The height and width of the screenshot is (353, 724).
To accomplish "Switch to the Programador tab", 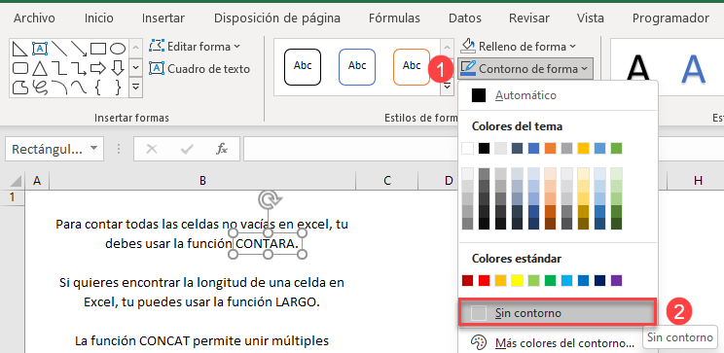I will coord(670,18).
